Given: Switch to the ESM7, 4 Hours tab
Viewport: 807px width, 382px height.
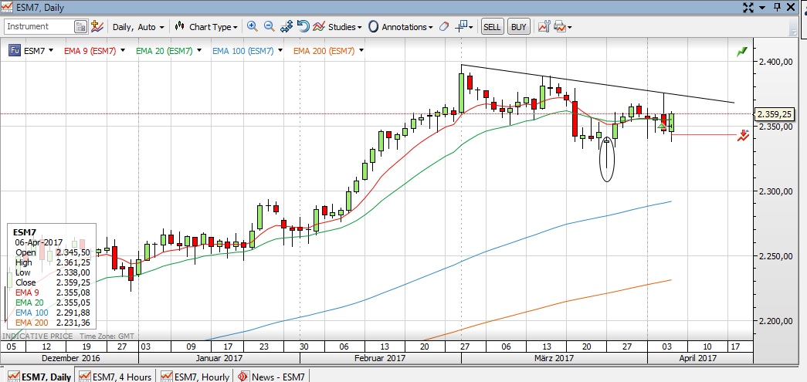Looking at the screenshot, I should coord(117,377).
